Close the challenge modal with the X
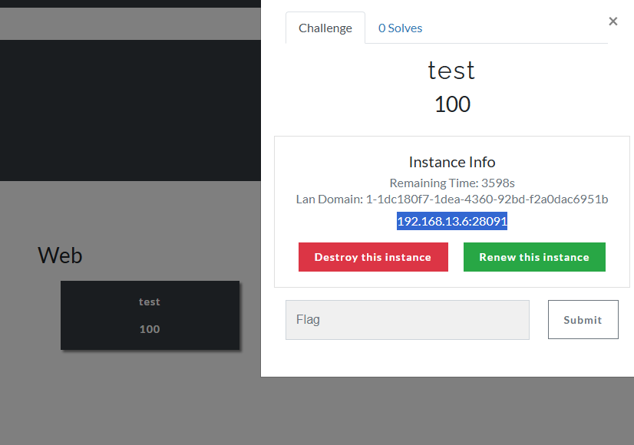634x445 pixels. pyautogui.click(x=613, y=21)
